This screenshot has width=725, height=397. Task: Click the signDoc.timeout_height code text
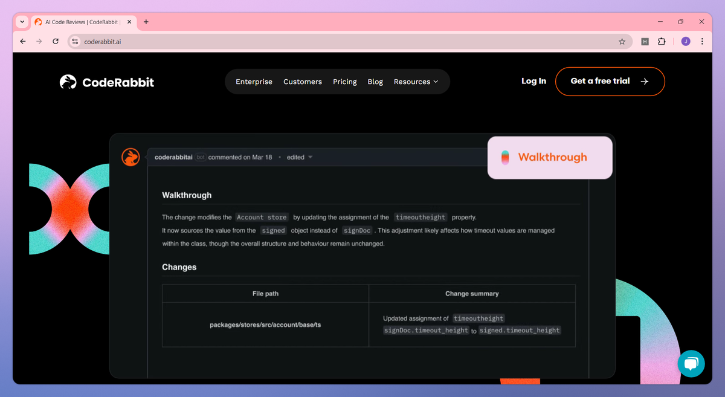pyautogui.click(x=426, y=331)
